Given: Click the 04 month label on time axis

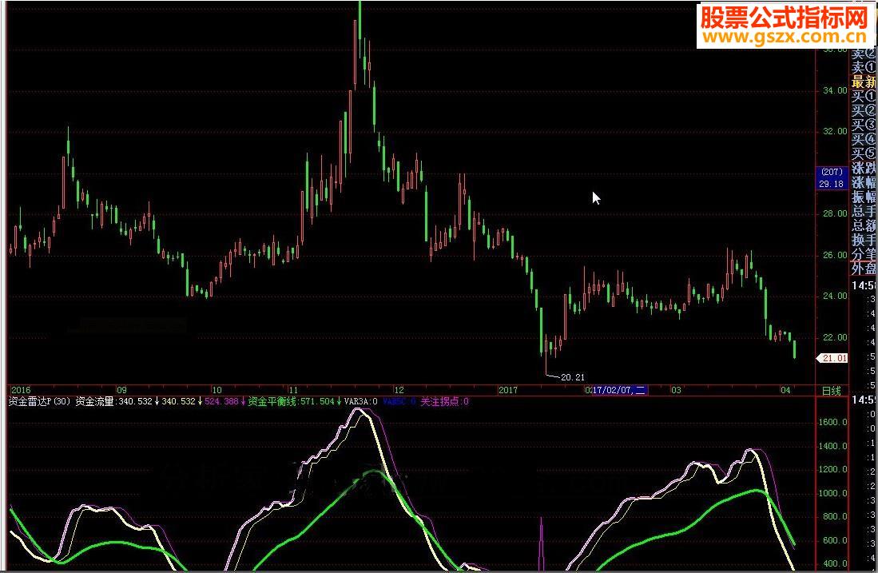Looking at the screenshot, I should click(x=785, y=390).
